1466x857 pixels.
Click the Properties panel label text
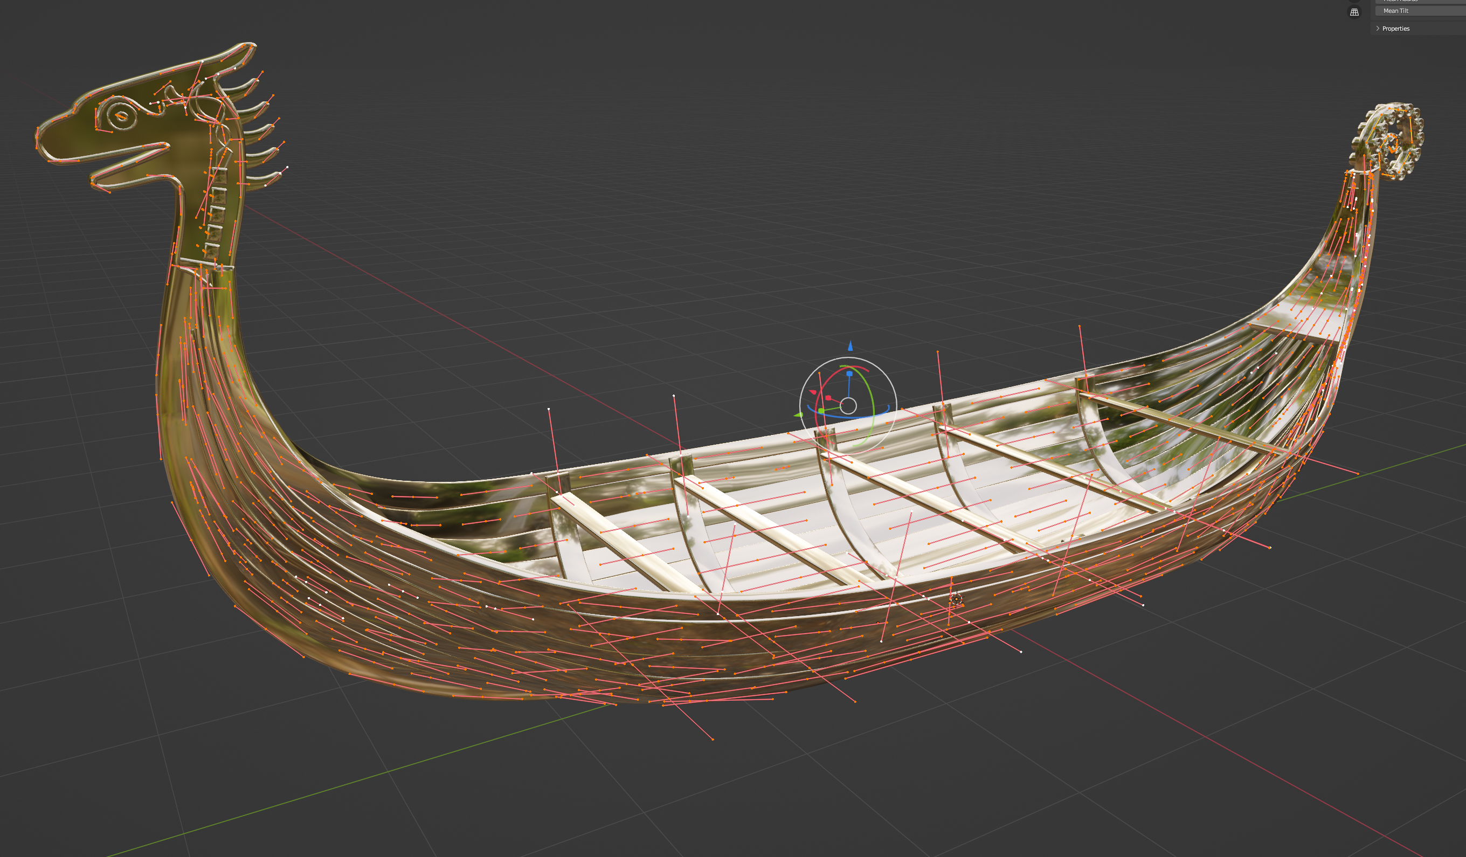click(x=1395, y=29)
